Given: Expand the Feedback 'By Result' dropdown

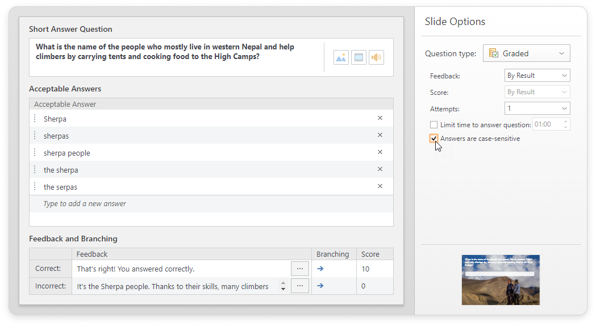Looking at the screenshot, I should pyautogui.click(x=537, y=76).
